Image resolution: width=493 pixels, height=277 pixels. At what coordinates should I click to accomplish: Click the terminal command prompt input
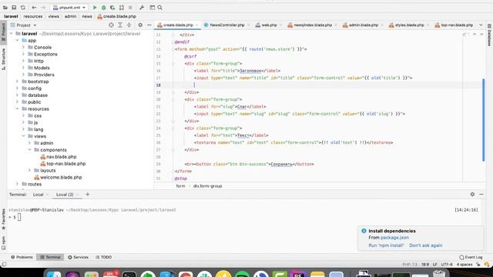(18, 217)
